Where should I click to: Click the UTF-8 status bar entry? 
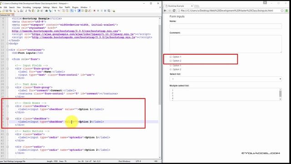point(138,161)
